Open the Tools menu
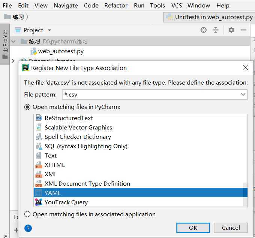 pyautogui.click(x=157, y=6)
